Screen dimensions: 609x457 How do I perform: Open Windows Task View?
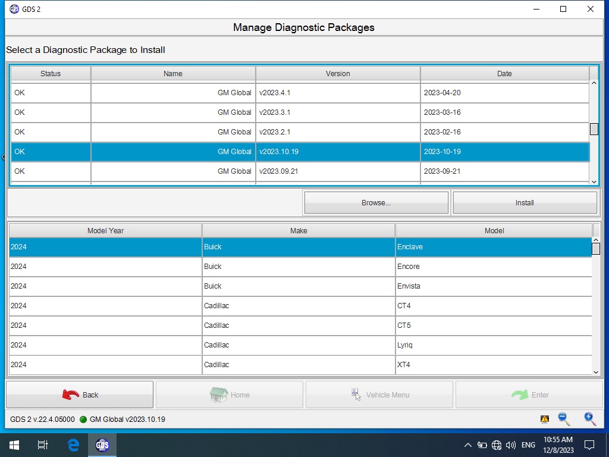43,445
